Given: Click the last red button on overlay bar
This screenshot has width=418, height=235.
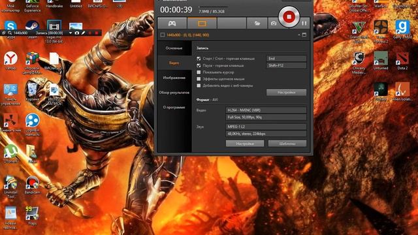Looking at the screenshot, I should pyautogui.click(x=97, y=33).
